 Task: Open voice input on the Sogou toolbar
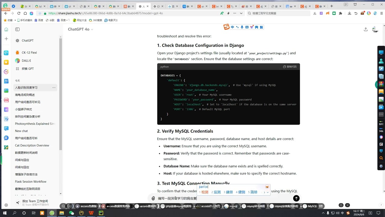coord(242,27)
